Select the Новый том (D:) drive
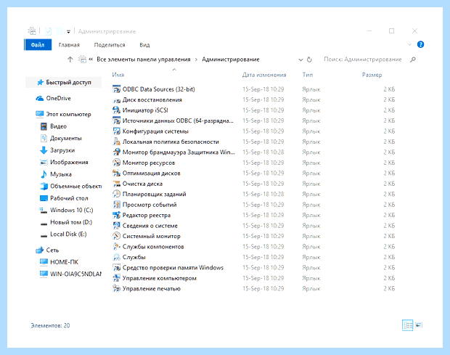This screenshot has height=355, width=450. 71,222
